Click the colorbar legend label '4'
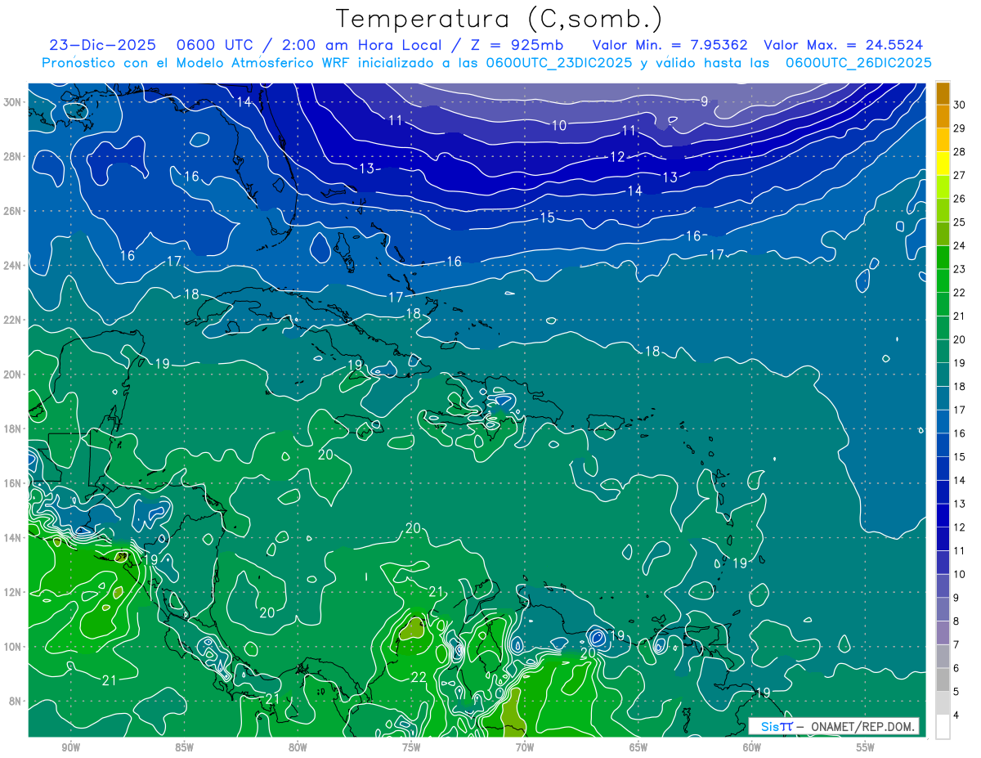The image size is (981, 758). 956,715
